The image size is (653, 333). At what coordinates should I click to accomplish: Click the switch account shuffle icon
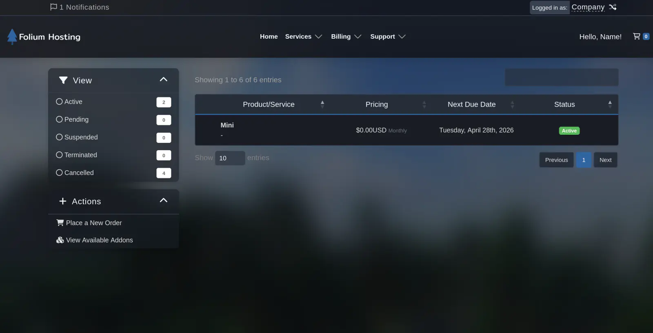[x=613, y=7]
